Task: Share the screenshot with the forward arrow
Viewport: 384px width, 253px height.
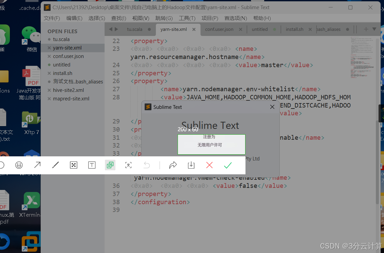Action: pos(173,165)
